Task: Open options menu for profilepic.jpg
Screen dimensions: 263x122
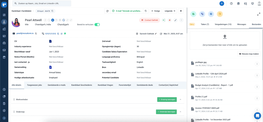Action: coord(257,64)
